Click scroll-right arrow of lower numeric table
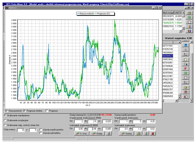This screenshot has height=142, width=196. [x=176, y=100]
